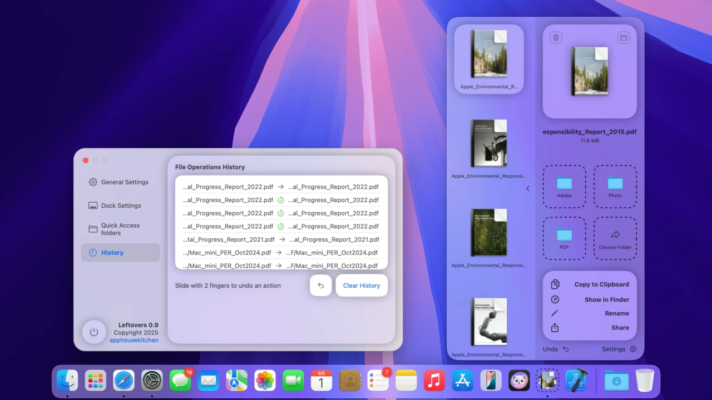Open the apphousekitchen link
This screenshot has height=400, width=712.
(133, 340)
